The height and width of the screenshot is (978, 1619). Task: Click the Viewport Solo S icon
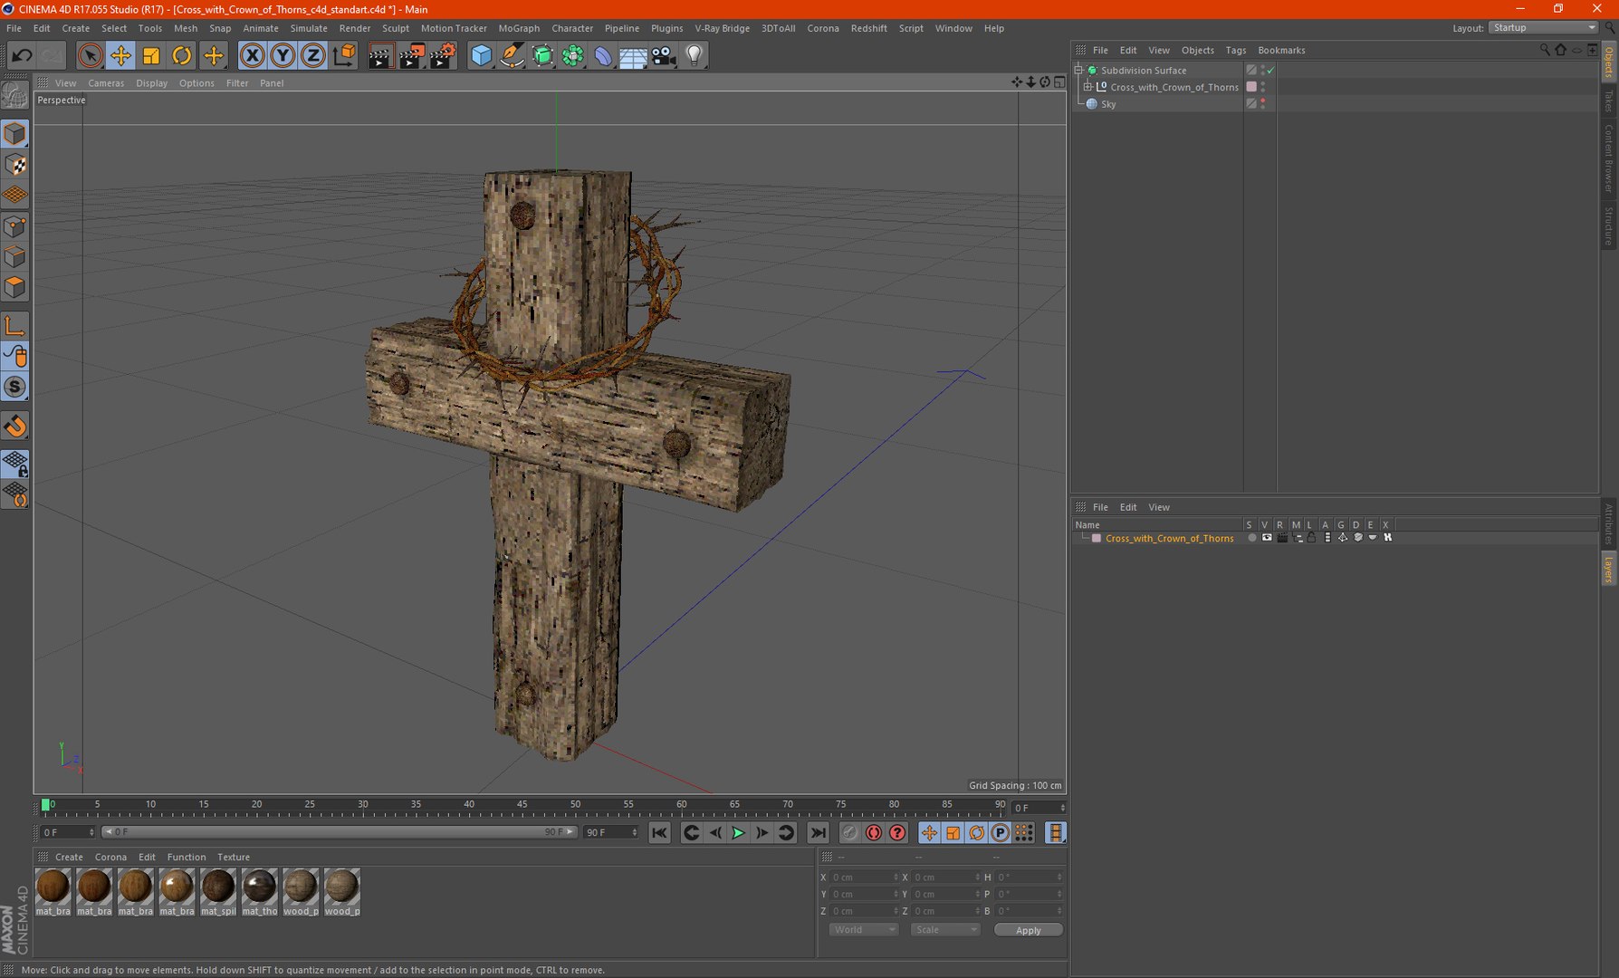pyautogui.click(x=14, y=388)
